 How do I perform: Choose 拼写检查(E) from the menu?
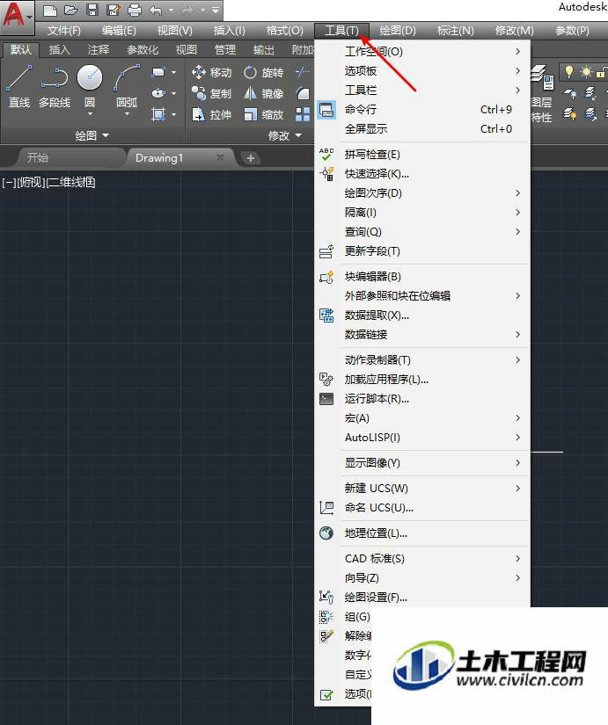(x=422, y=155)
